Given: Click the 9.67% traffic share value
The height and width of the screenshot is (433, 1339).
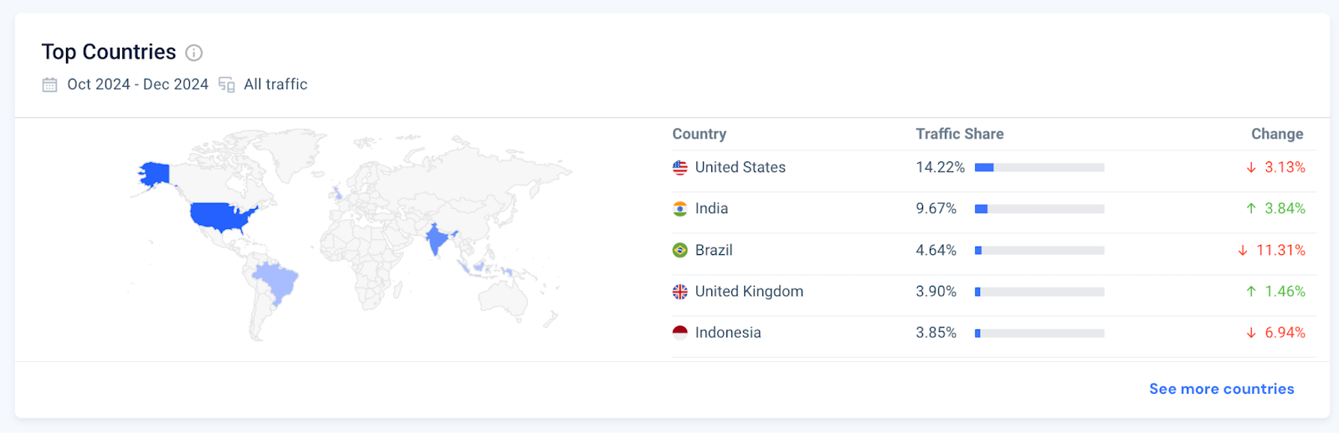Looking at the screenshot, I should (936, 208).
